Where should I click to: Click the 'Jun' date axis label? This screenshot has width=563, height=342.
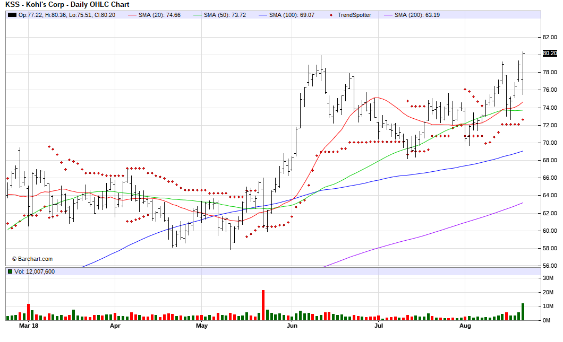point(292,326)
